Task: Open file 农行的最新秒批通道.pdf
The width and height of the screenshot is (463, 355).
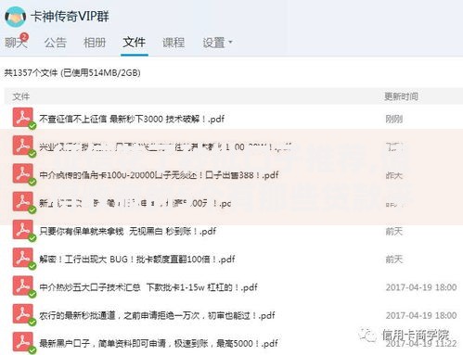Action: pyautogui.click(x=157, y=315)
